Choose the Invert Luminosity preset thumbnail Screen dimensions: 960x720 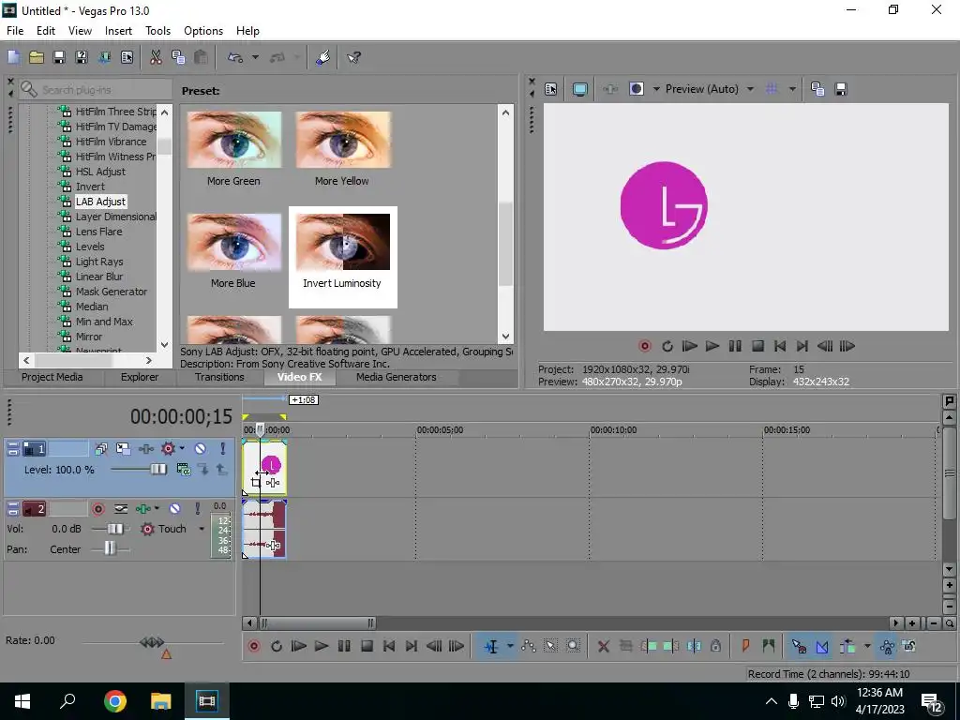tap(343, 257)
